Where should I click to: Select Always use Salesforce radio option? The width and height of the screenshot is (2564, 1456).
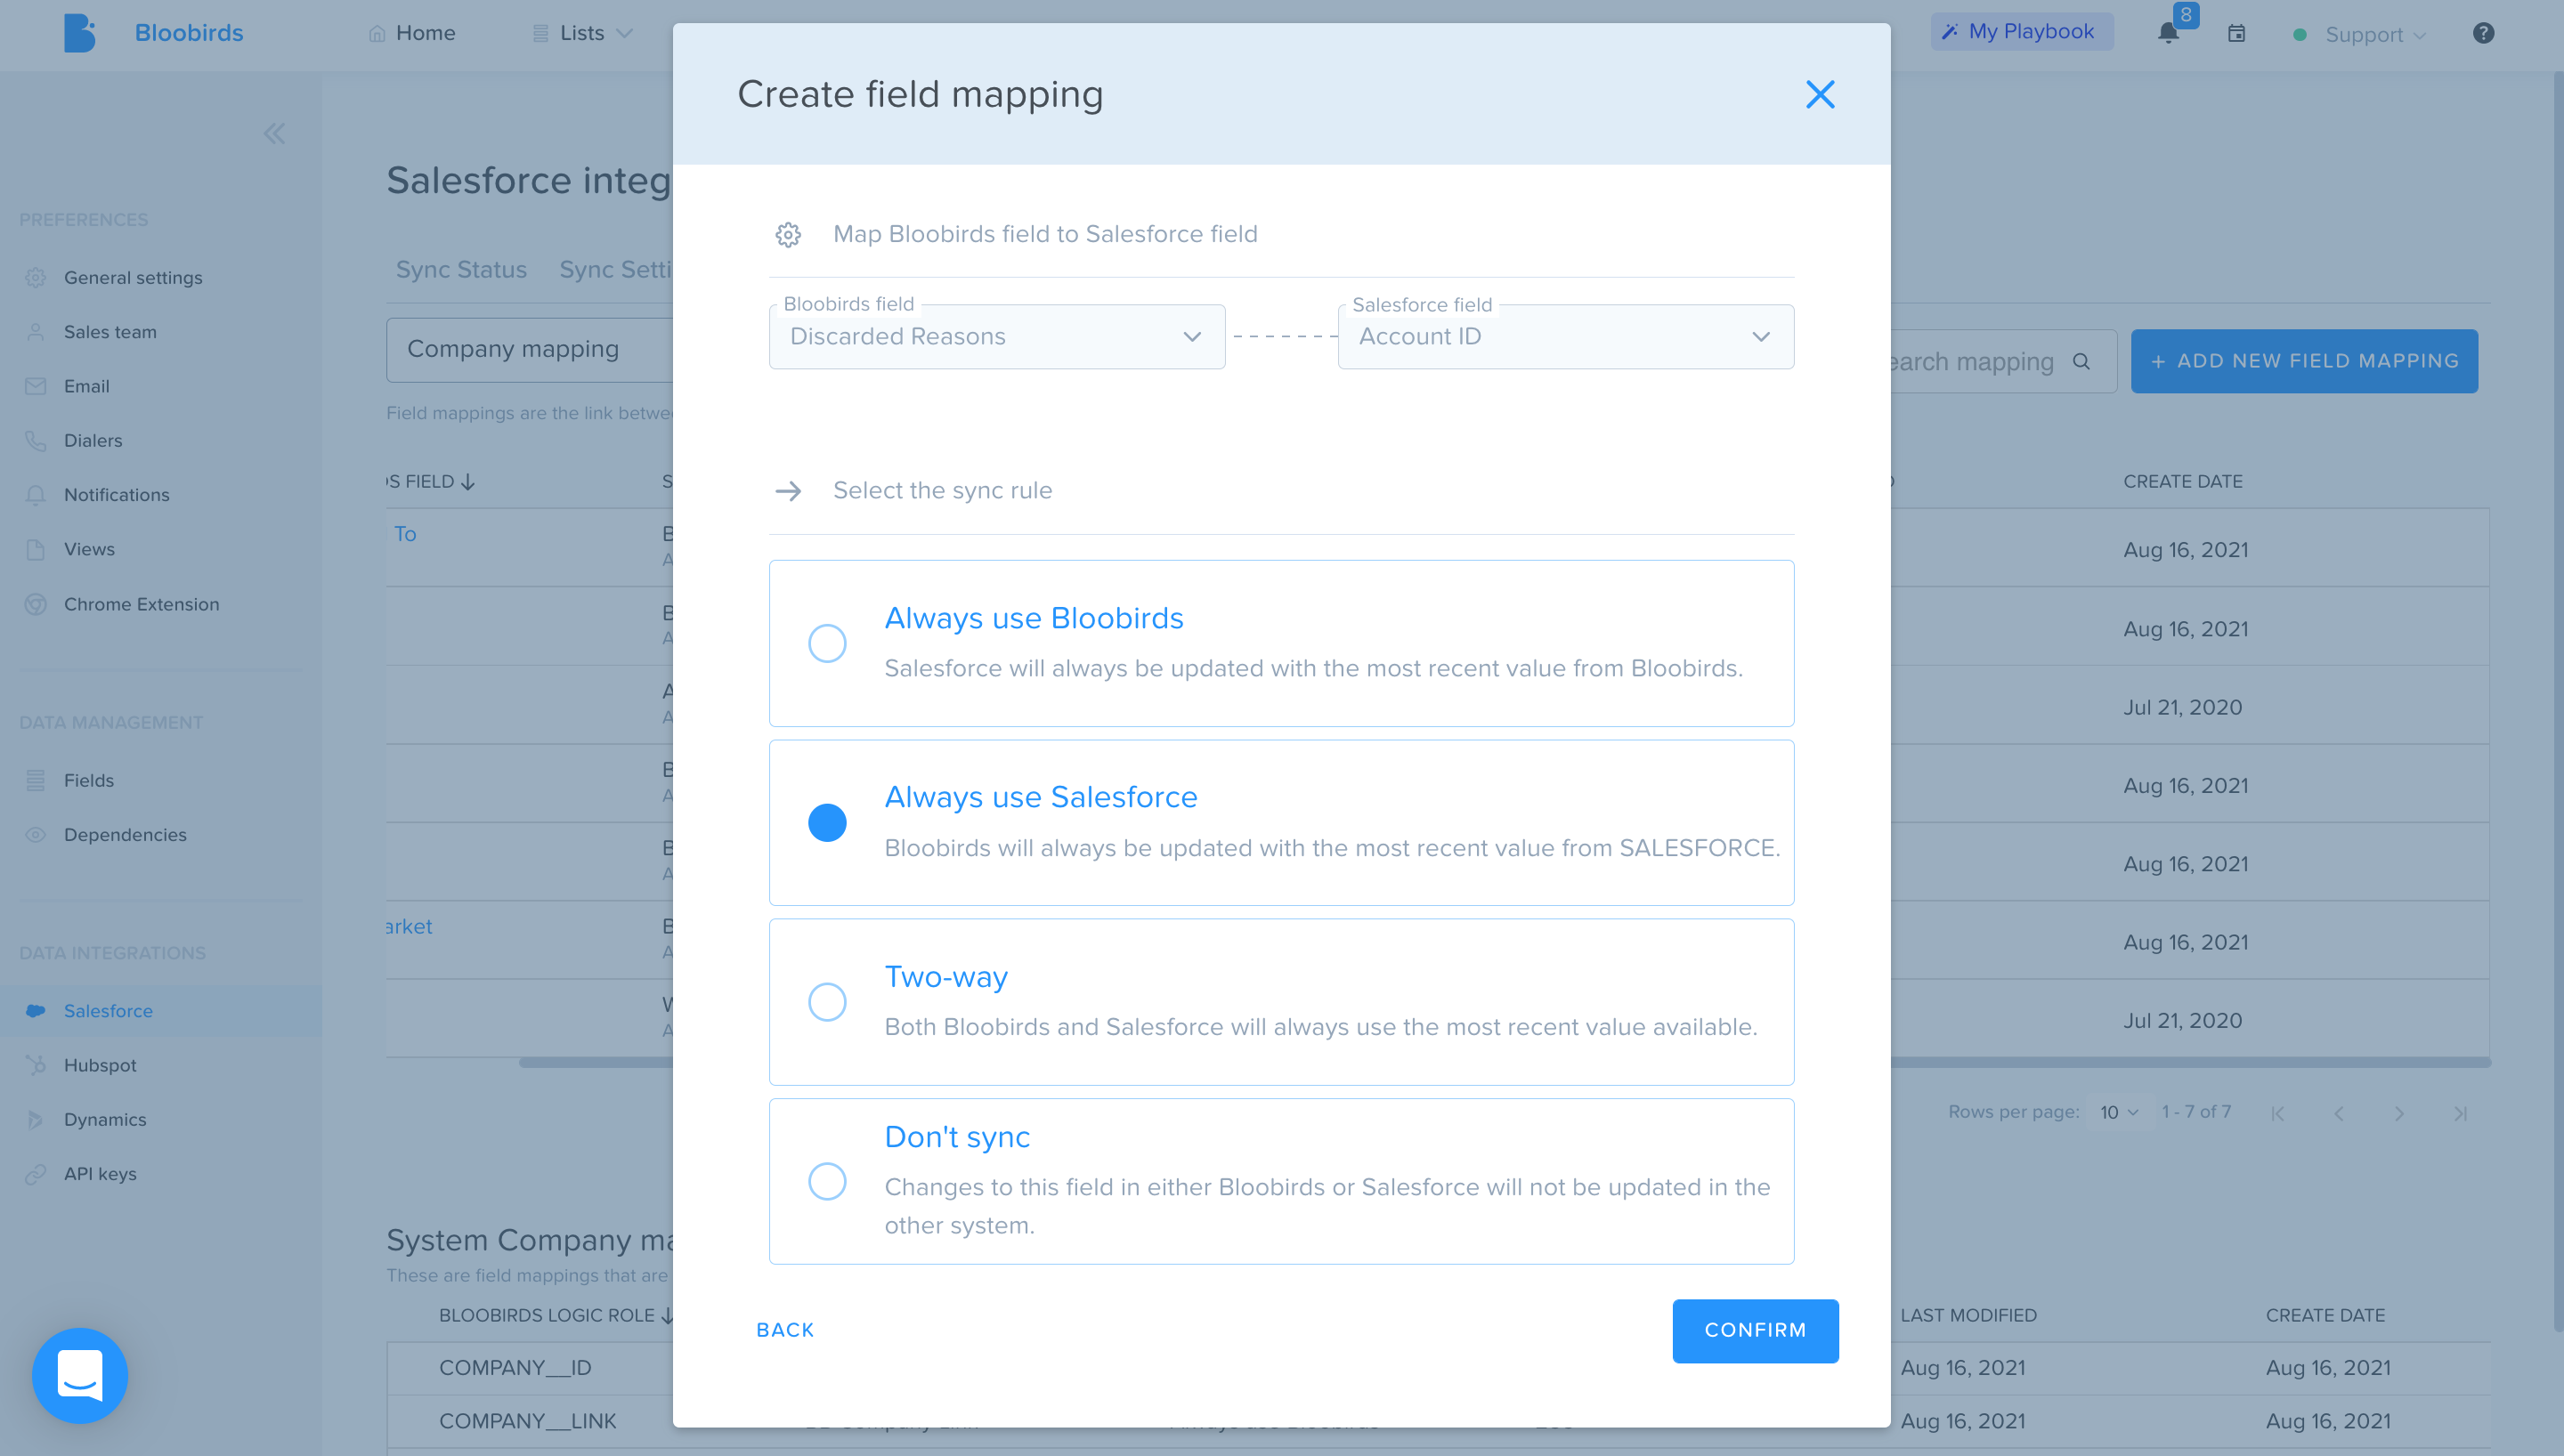click(827, 822)
